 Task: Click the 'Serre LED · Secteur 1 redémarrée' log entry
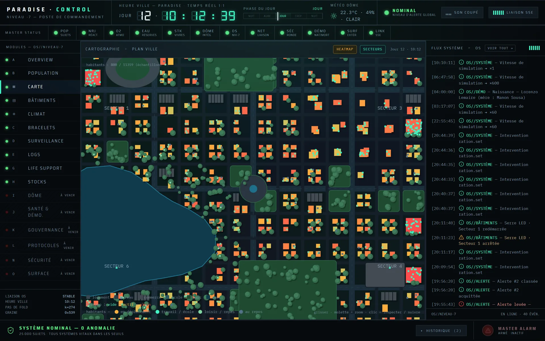click(x=485, y=226)
